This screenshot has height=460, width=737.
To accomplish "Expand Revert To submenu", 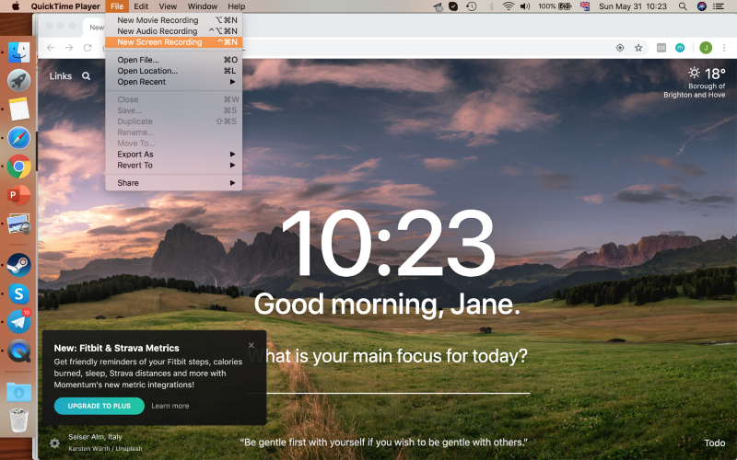I will tap(173, 166).
